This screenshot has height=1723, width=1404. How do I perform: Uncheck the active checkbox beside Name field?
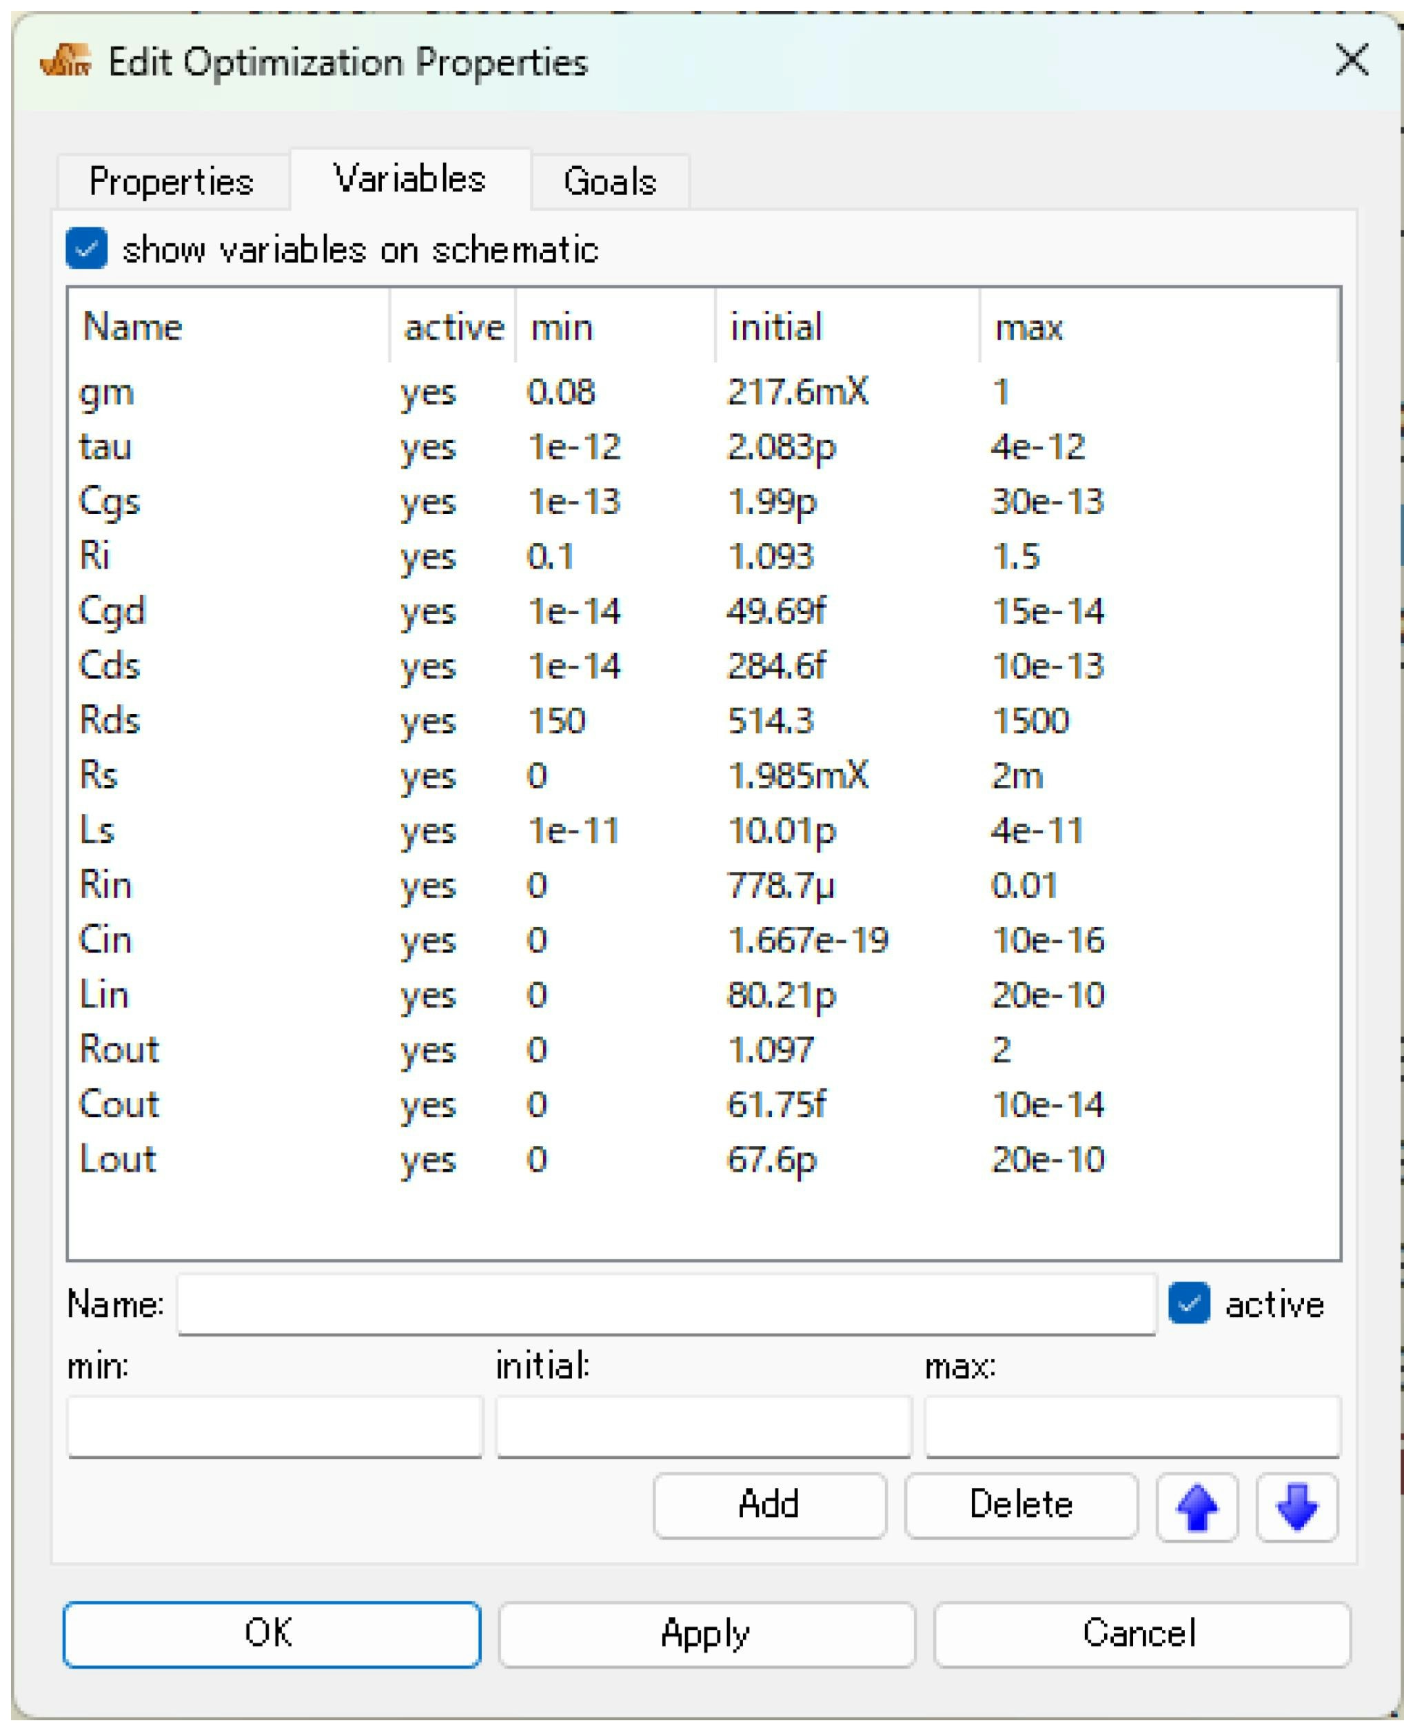click(1188, 1303)
